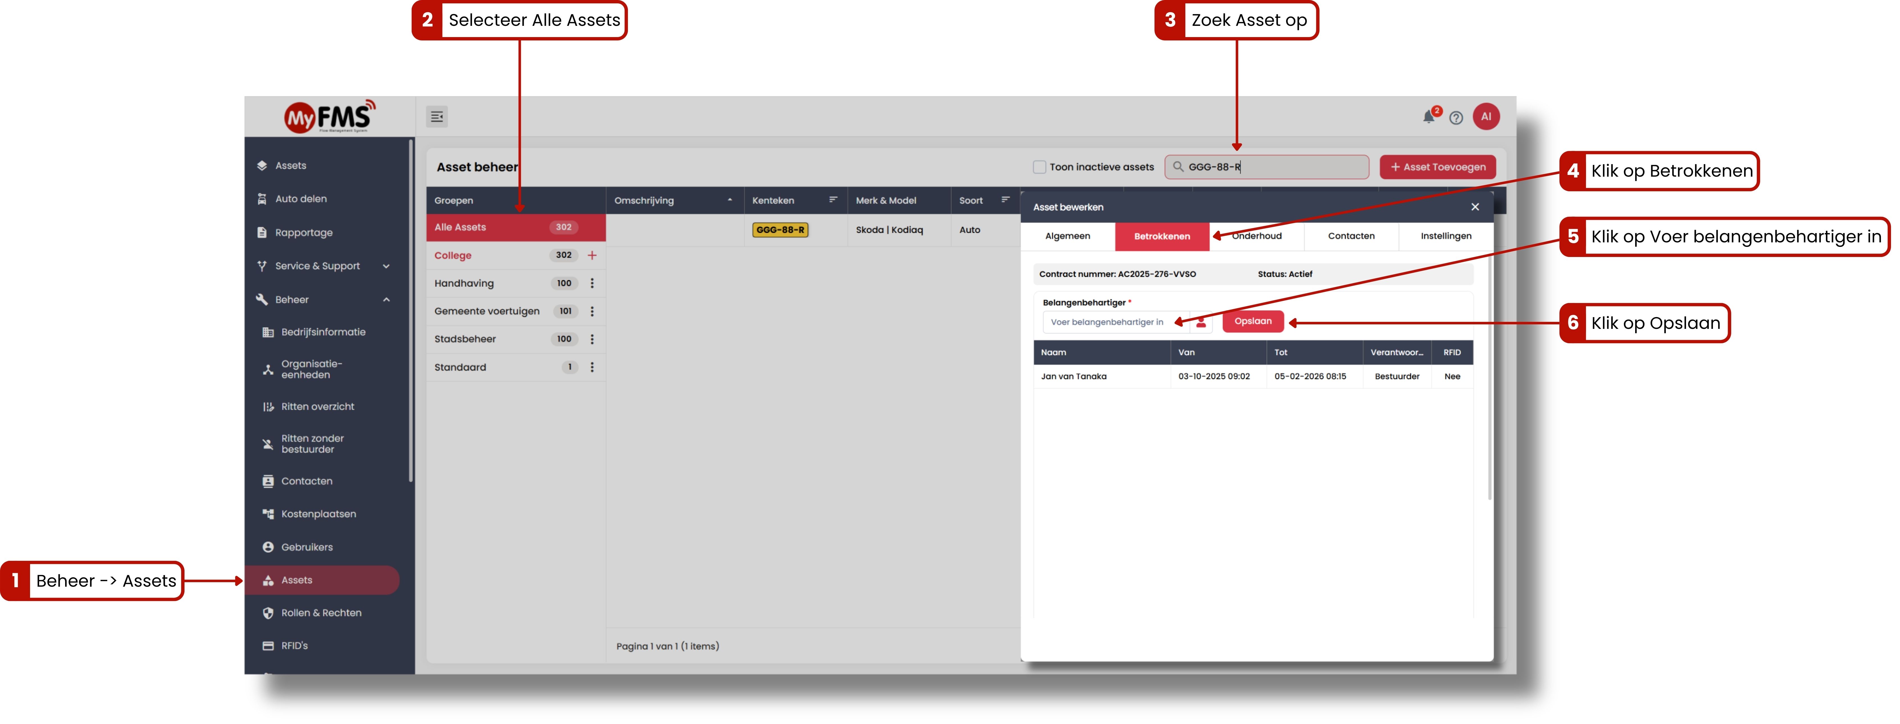Open the AI user avatar menu
The width and height of the screenshot is (1900, 724).
tap(1486, 117)
